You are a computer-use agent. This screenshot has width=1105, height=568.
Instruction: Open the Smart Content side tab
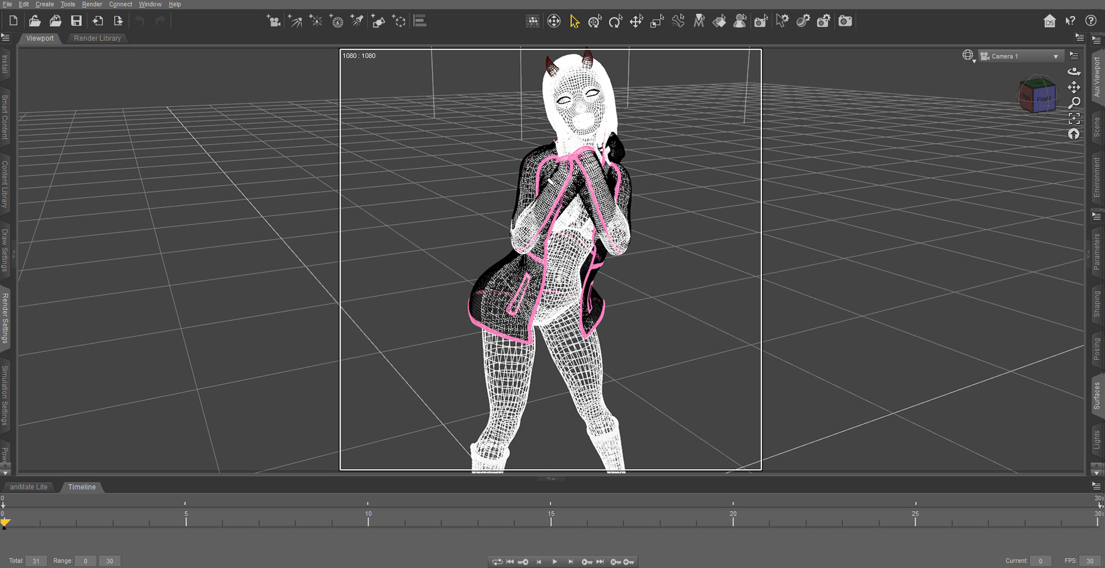click(x=5, y=117)
